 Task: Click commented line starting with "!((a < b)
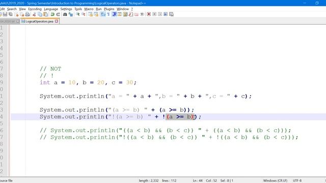click(169, 137)
